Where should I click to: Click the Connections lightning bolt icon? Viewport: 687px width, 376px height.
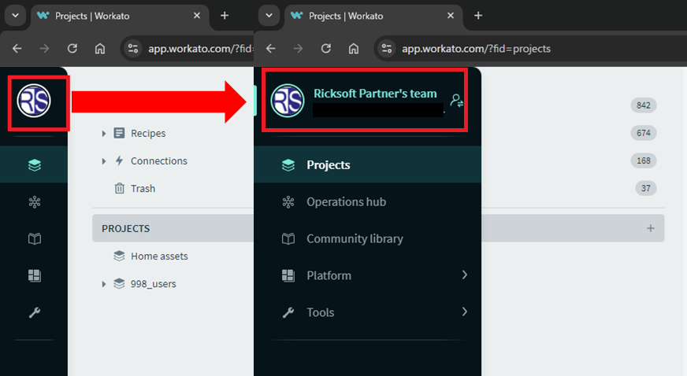tap(119, 160)
